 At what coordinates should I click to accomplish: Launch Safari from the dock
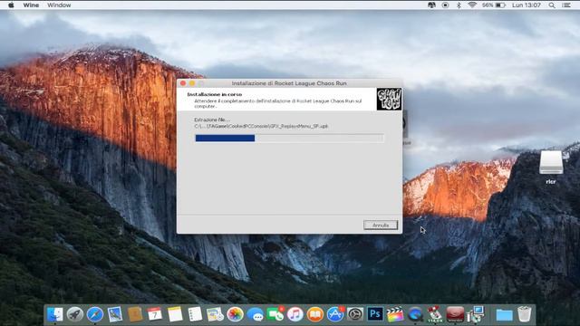point(95,314)
